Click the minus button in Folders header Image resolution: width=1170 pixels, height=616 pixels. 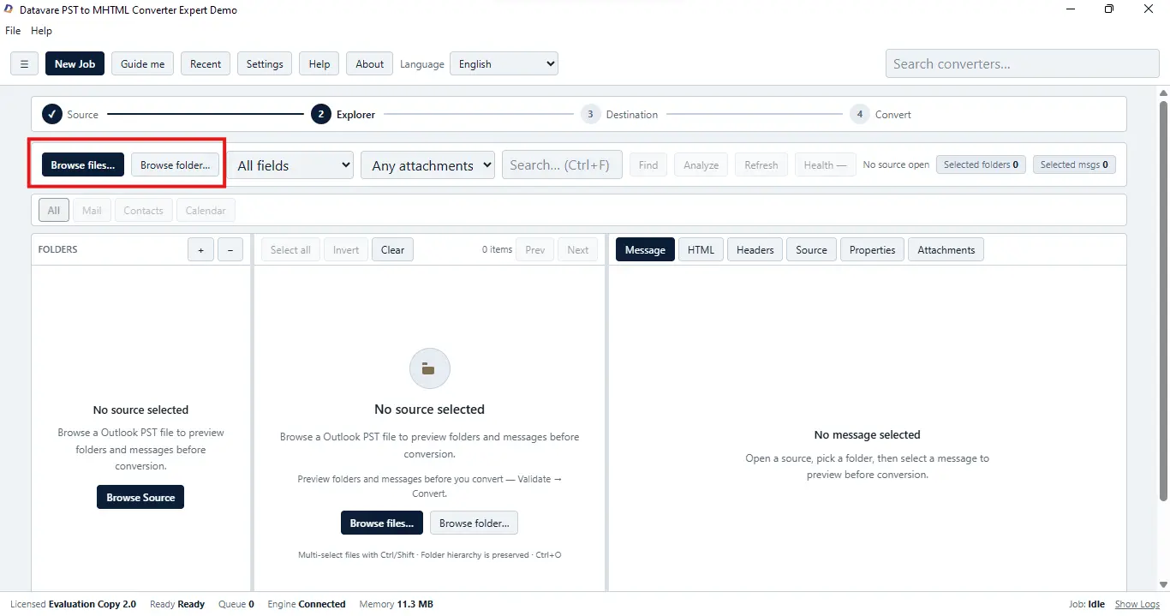(230, 249)
